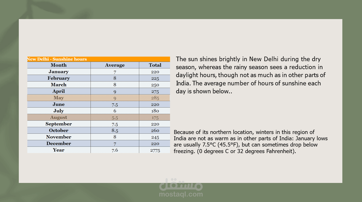Click the February total value 225
Screen dimensions: 362x202
155,79
